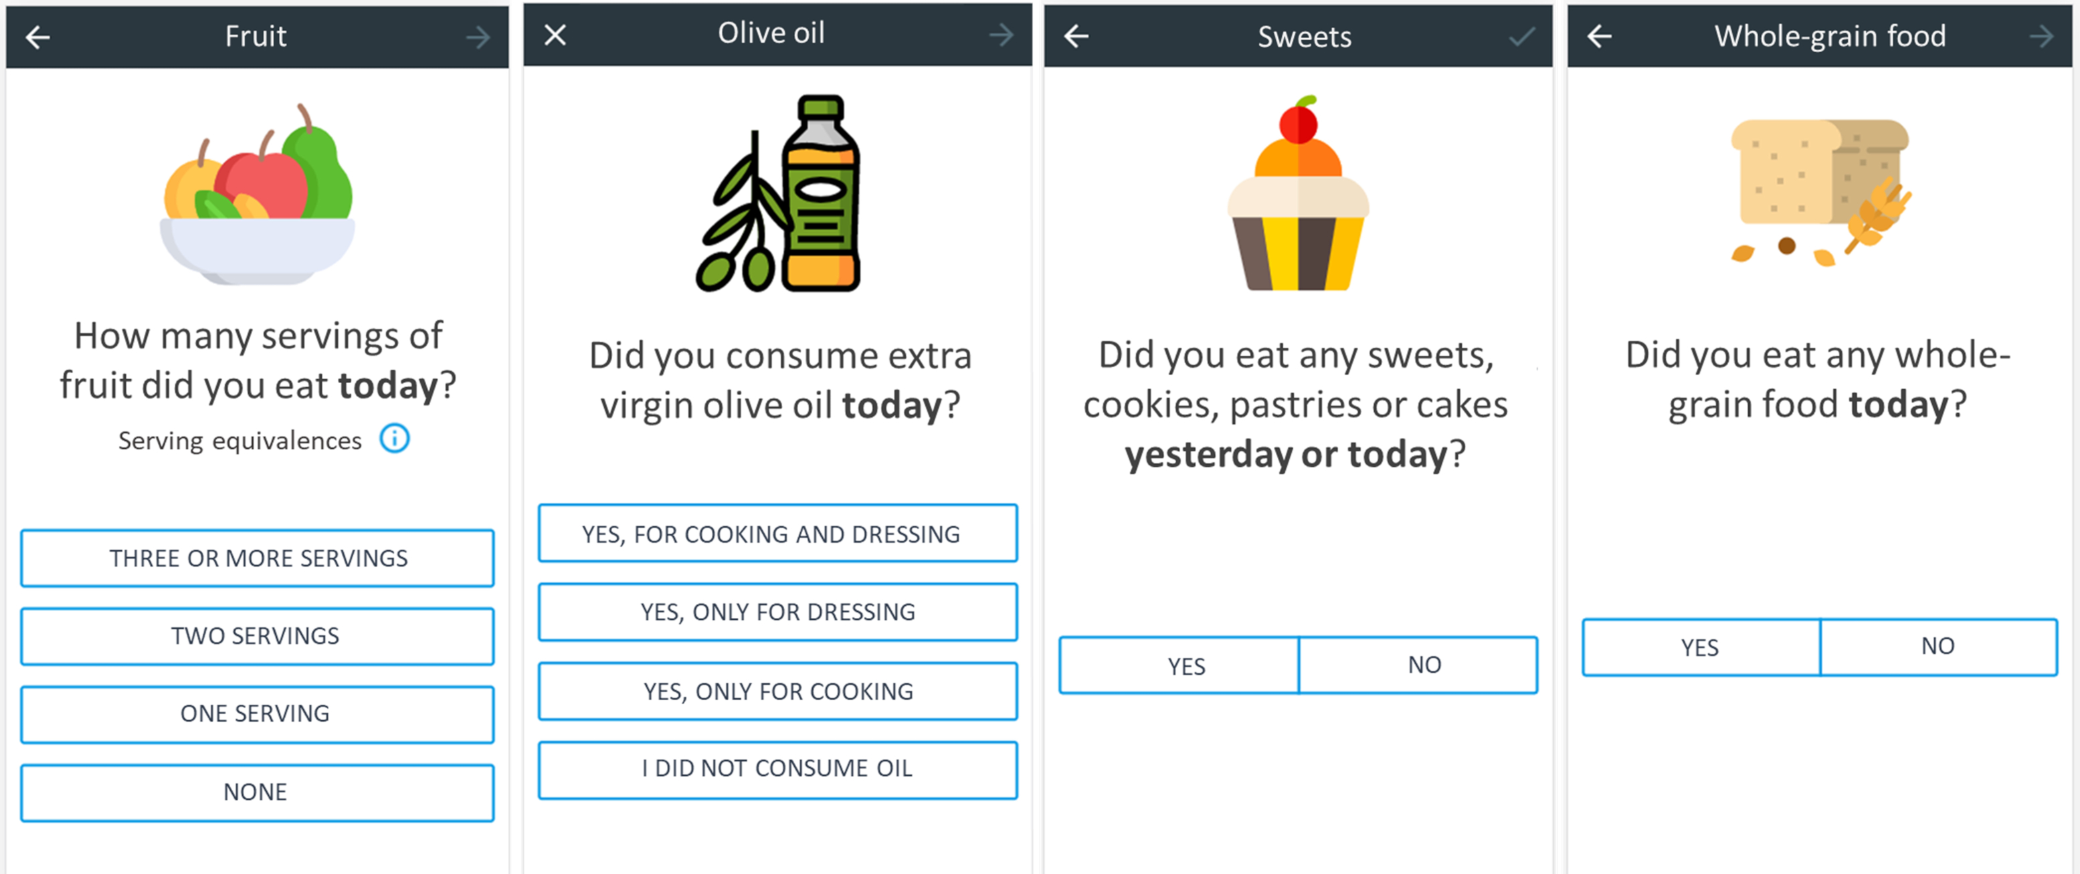Select None for fruit servings
This screenshot has width=2080, height=874.
click(258, 792)
